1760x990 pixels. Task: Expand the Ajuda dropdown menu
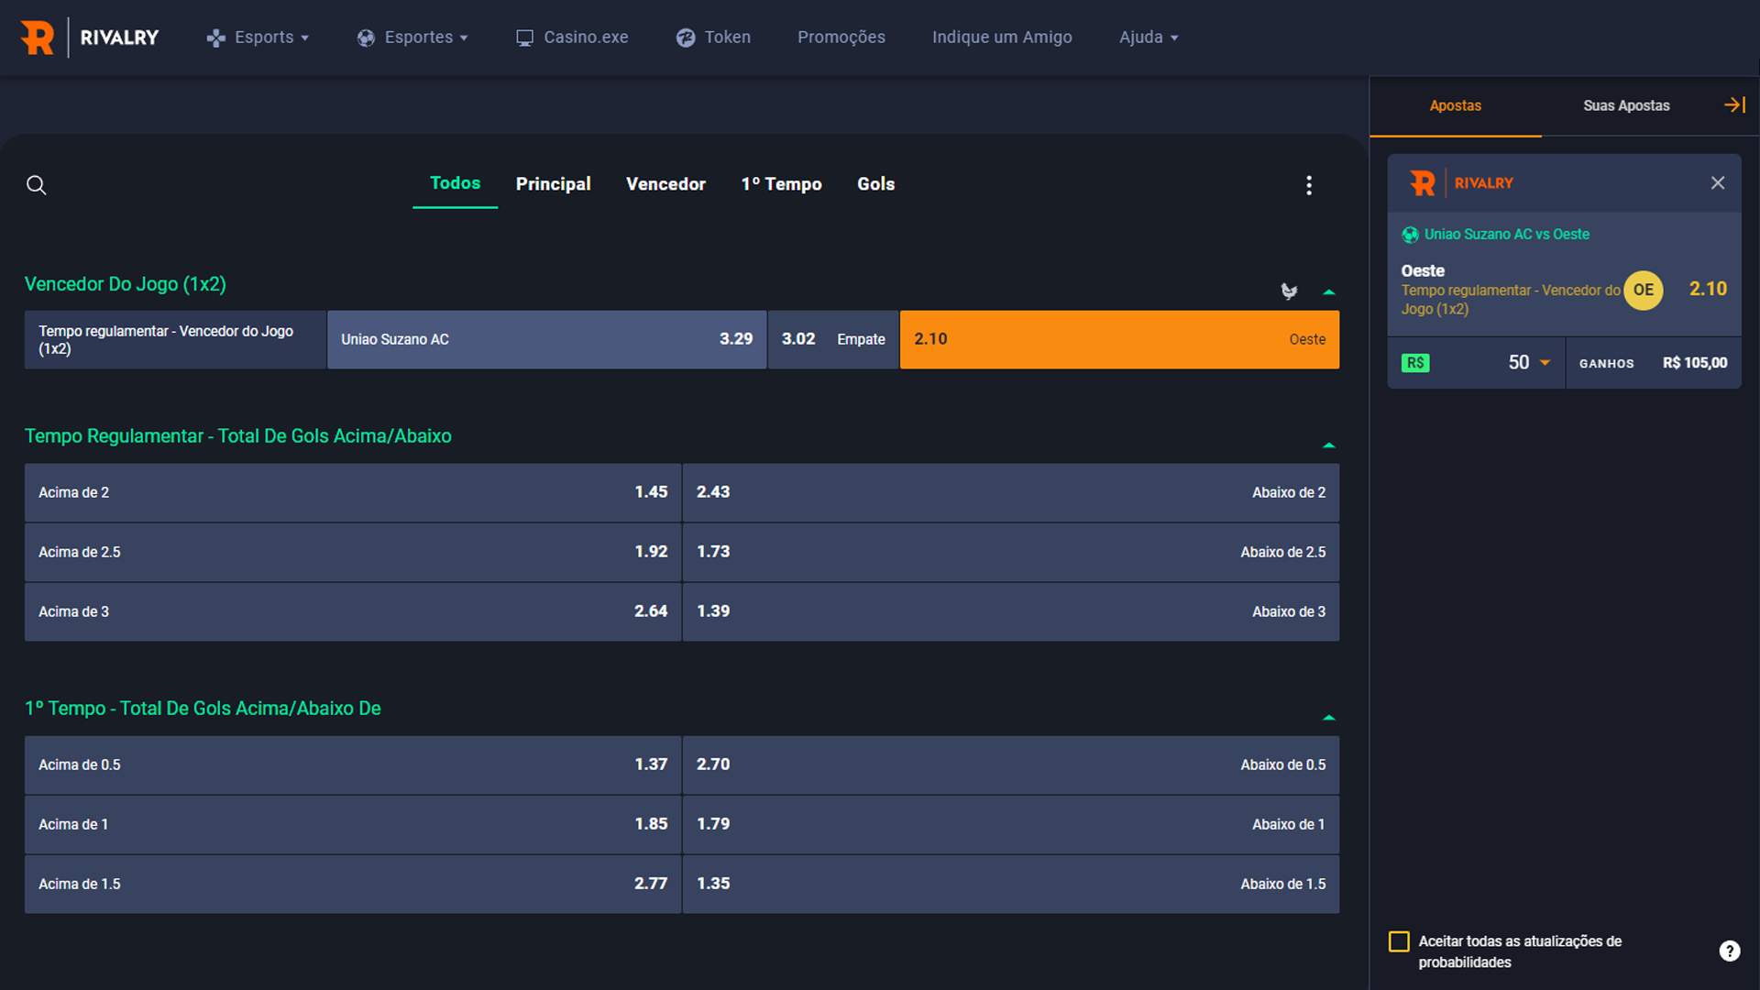tap(1149, 38)
